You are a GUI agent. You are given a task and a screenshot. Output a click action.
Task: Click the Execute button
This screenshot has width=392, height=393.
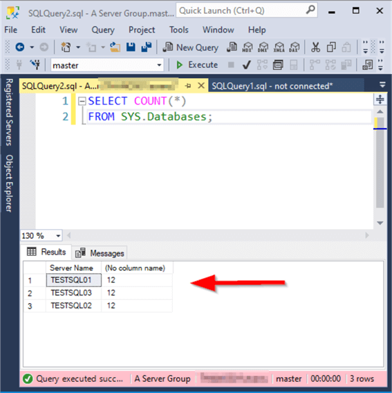click(x=197, y=65)
